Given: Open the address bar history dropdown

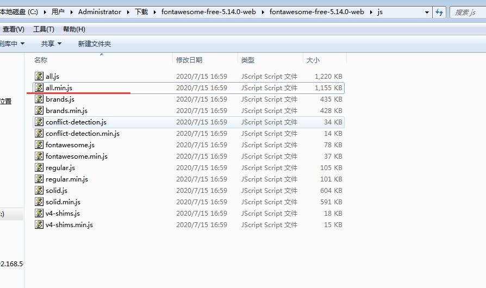Looking at the screenshot, I should 427,12.
